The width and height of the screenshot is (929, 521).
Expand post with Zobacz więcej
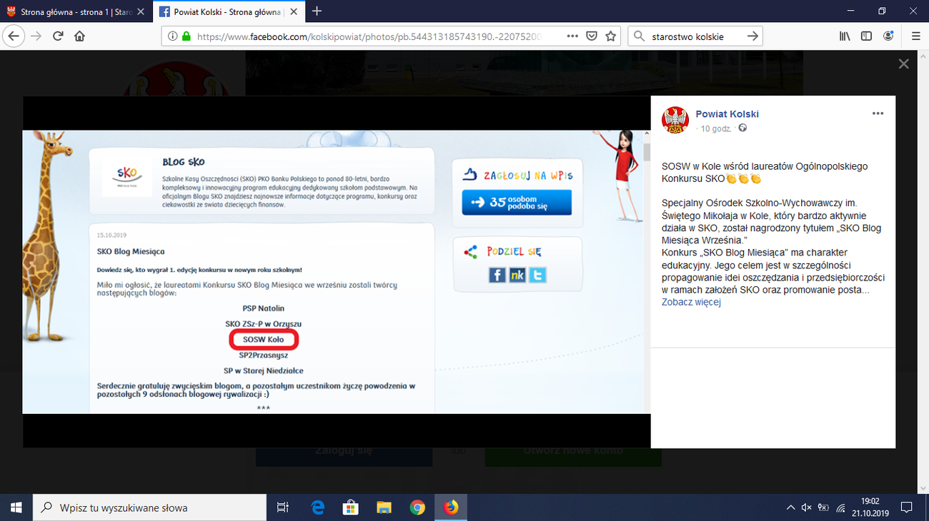(691, 302)
